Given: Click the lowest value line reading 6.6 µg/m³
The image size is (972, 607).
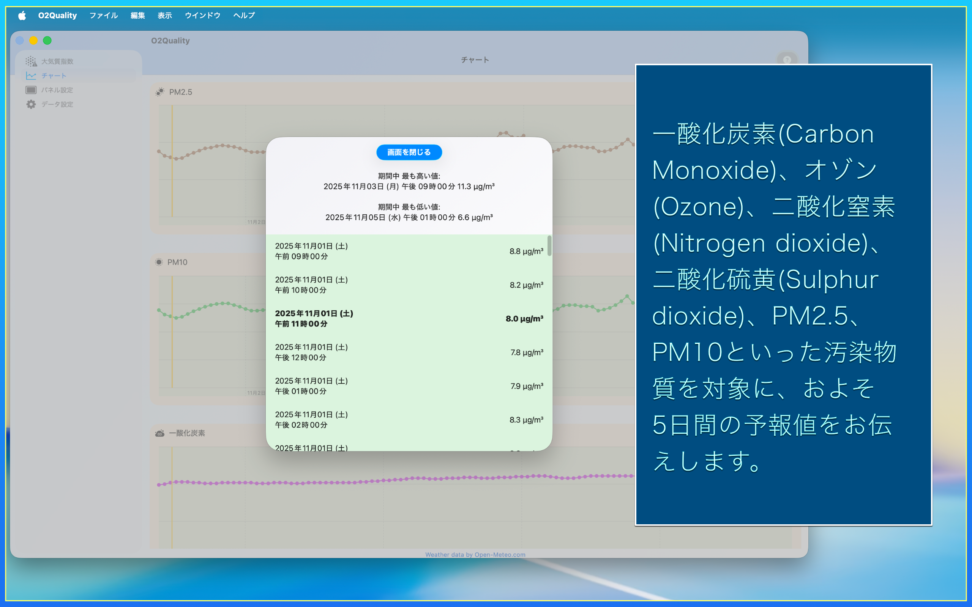Looking at the screenshot, I should pos(409,218).
